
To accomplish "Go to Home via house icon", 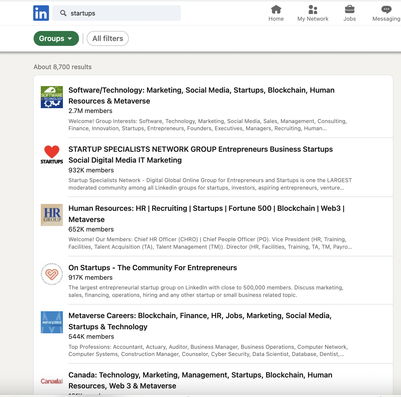I will tap(276, 9).
